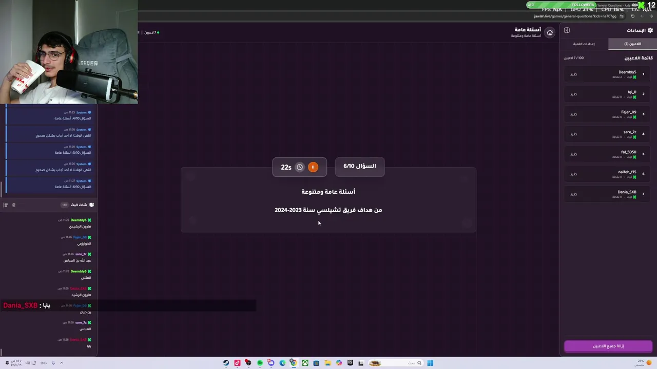
Task: Collapse the settings sidebar panel
Action: click(567, 30)
